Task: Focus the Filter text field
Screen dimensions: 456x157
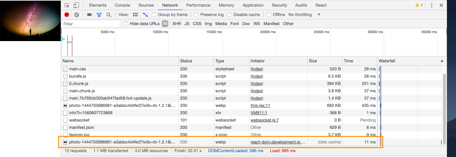Action: (90, 24)
